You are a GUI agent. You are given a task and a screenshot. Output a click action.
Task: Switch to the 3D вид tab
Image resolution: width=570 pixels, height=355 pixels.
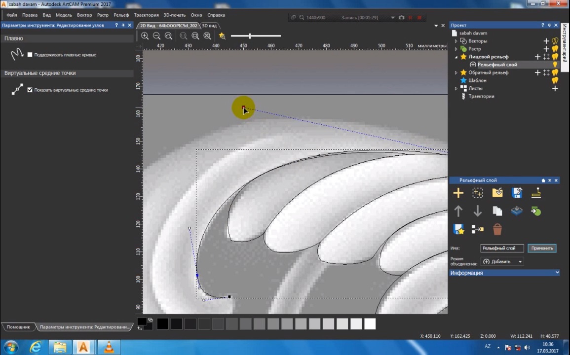tap(209, 26)
